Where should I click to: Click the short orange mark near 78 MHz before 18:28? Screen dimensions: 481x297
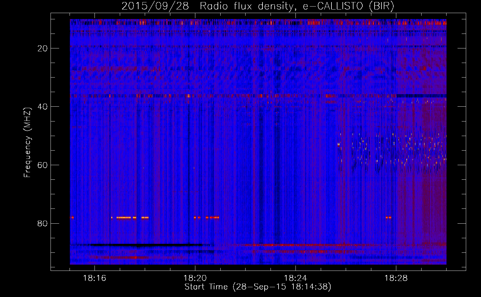[x=389, y=218]
